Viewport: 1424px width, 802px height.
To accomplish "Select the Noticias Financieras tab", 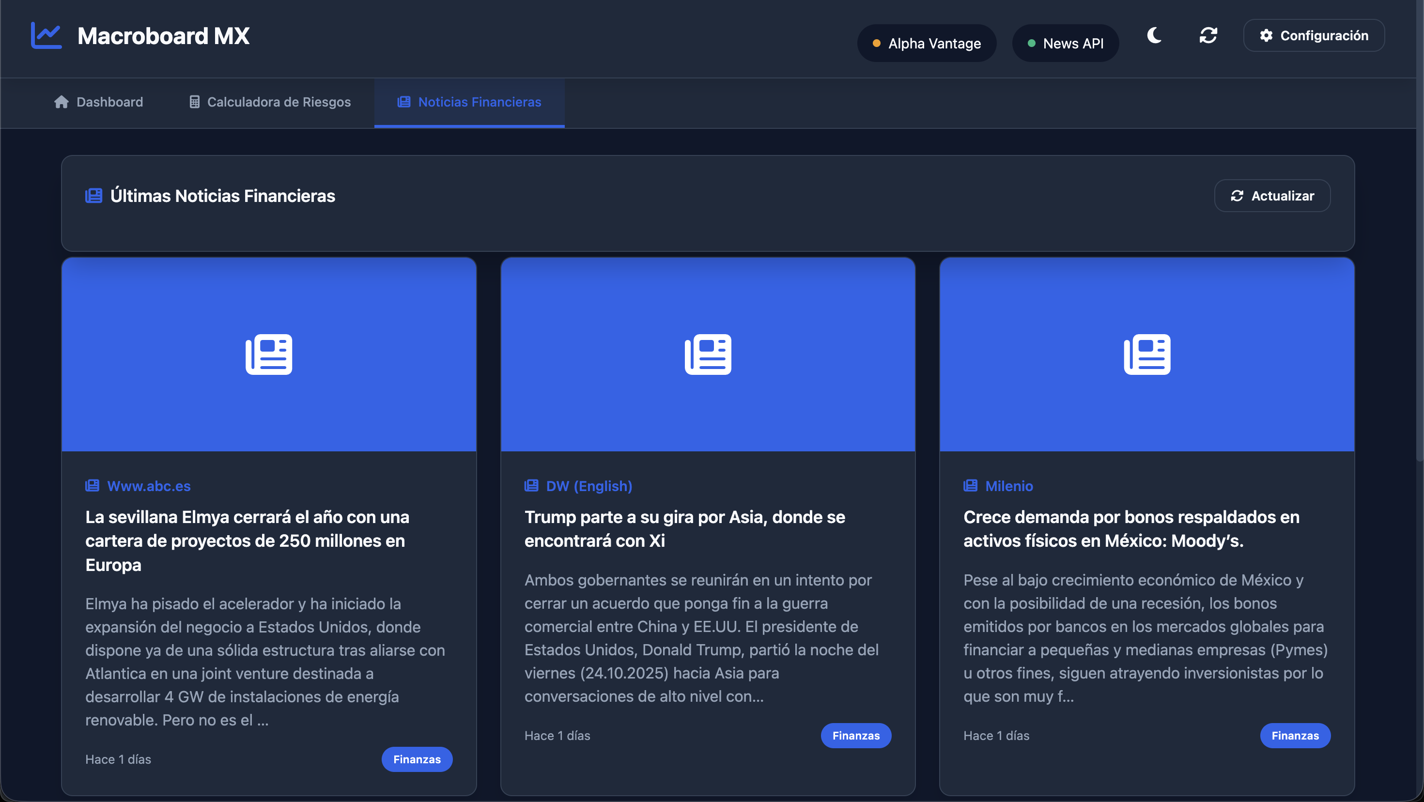I will coord(469,102).
